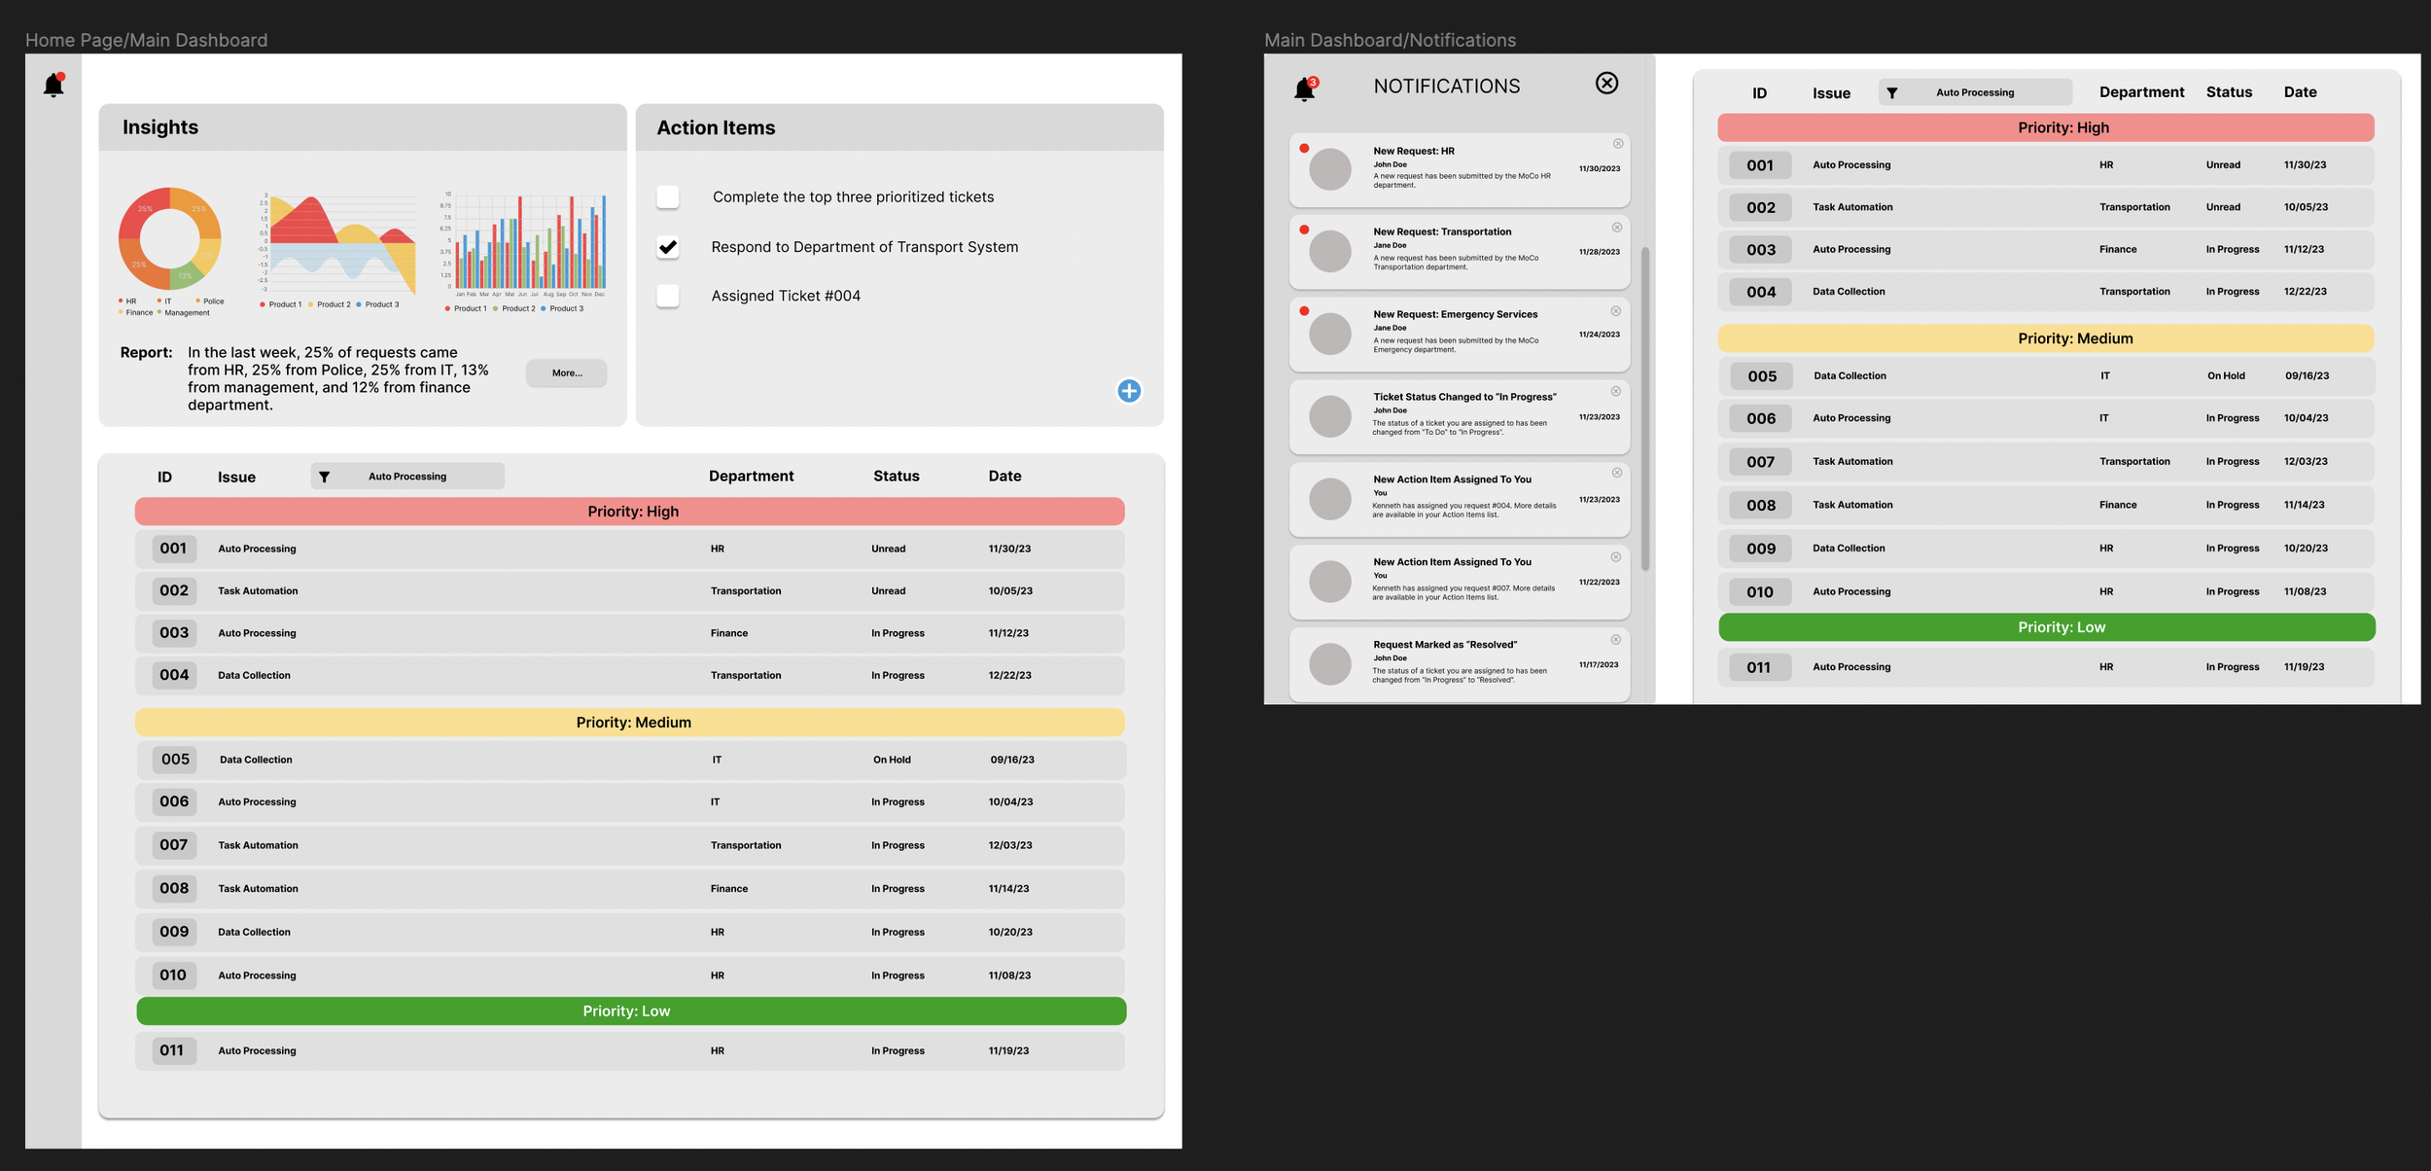Dismiss the request #007 action item notification
The width and height of the screenshot is (2431, 1171).
(1616, 557)
